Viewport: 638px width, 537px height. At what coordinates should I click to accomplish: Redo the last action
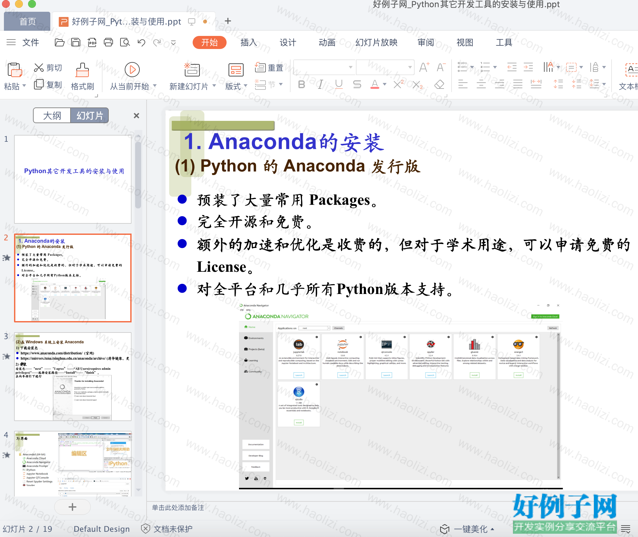[x=157, y=42]
